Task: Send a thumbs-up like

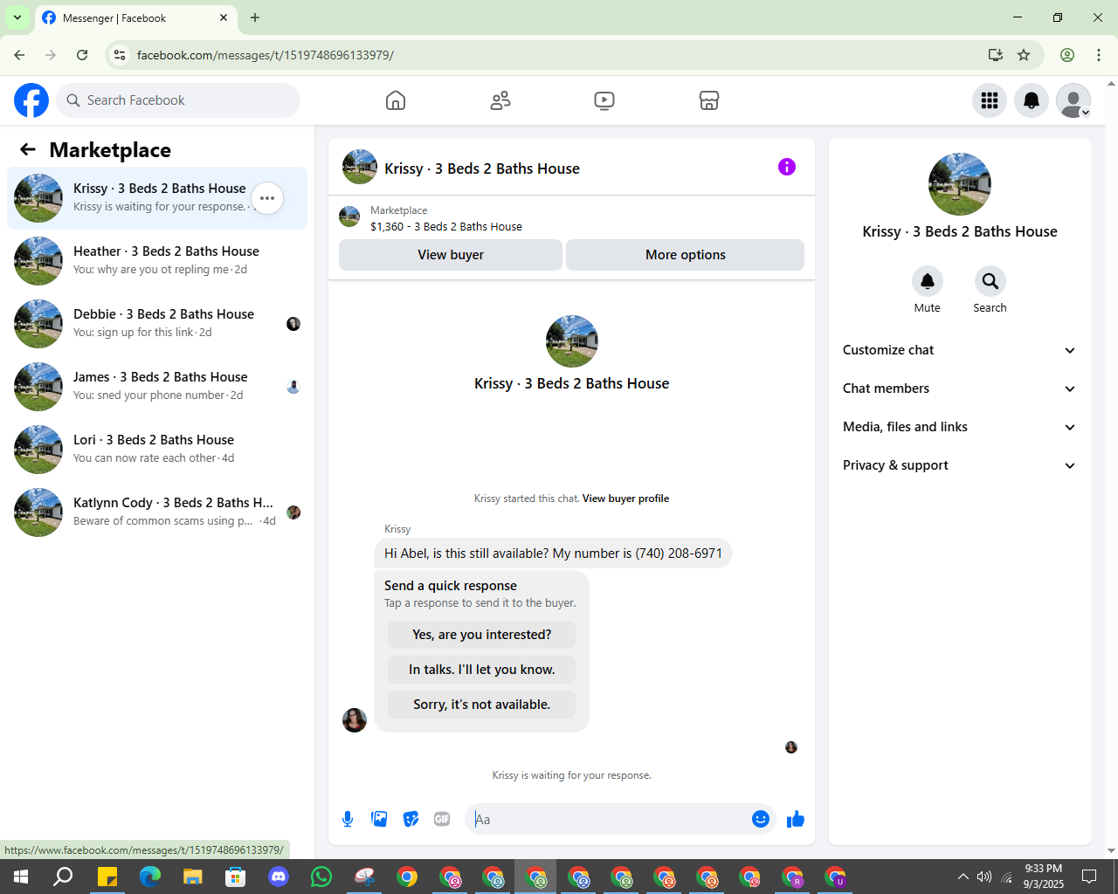Action: click(796, 819)
